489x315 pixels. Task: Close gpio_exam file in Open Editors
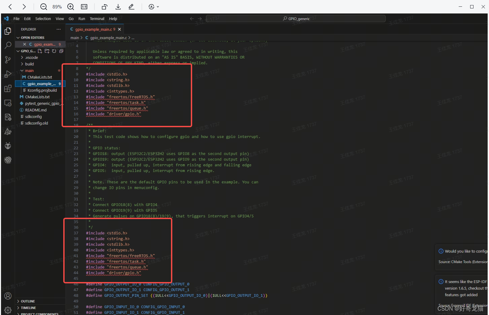point(25,44)
